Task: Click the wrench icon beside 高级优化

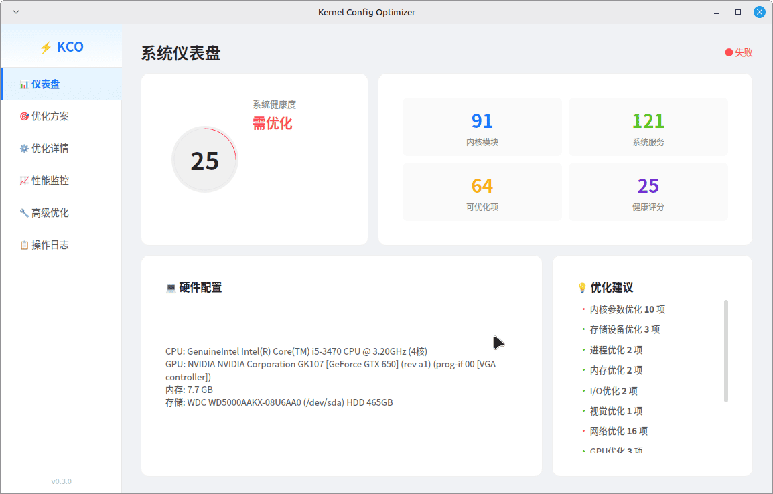Action: click(23, 213)
